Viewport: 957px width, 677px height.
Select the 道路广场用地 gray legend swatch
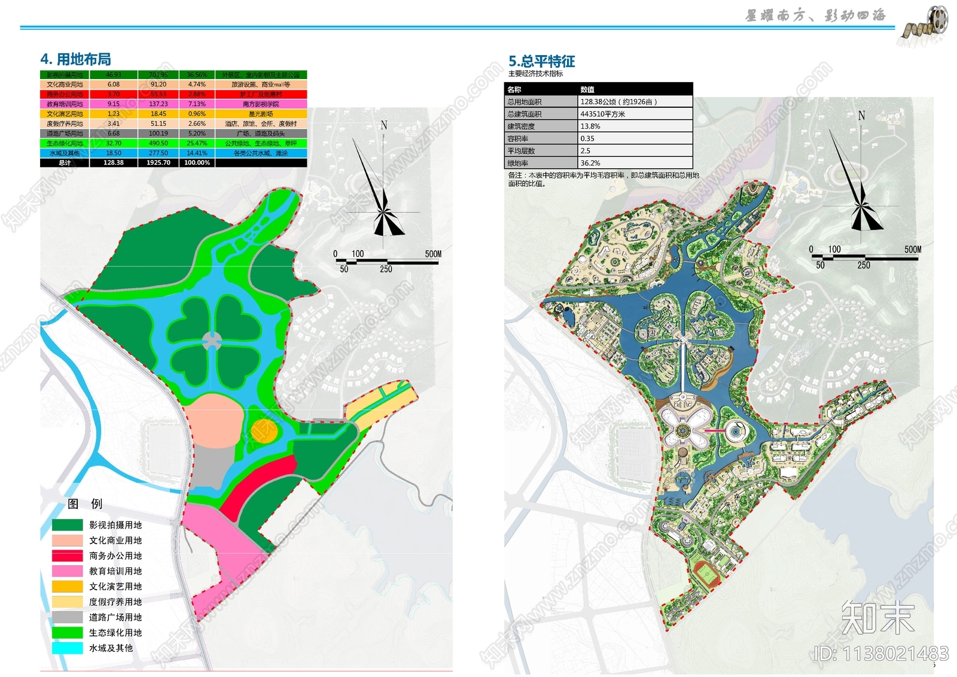point(67,617)
